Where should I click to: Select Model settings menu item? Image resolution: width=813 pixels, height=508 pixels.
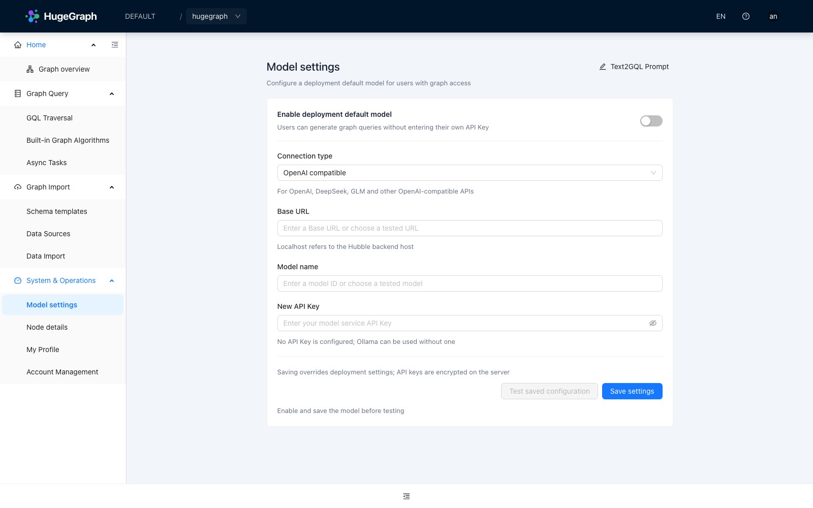[63, 305]
